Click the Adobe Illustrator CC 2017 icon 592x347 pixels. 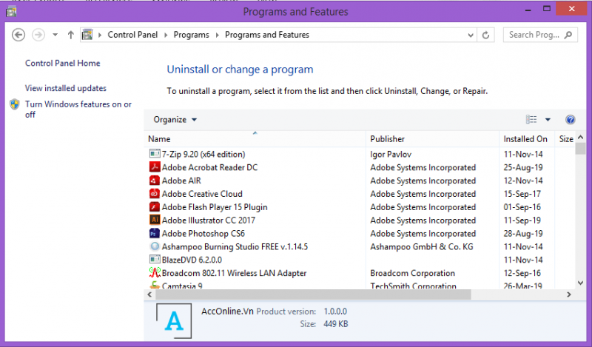(155, 220)
